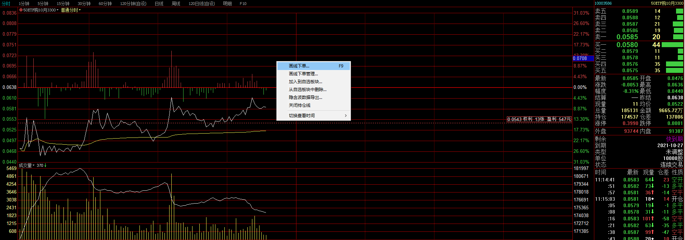Switch to the 5分钟 period tab
This screenshot has width=685, height=240.
coord(43,4)
